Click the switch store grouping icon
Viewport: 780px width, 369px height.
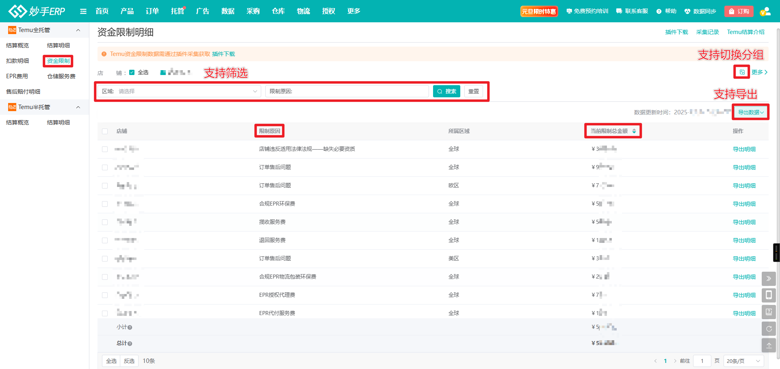[x=742, y=72]
